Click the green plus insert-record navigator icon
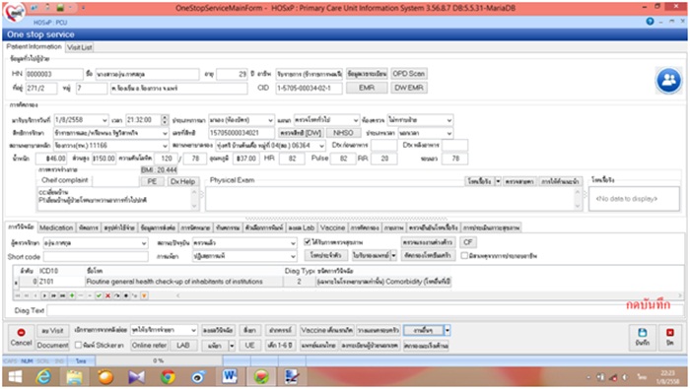 (72, 295)
